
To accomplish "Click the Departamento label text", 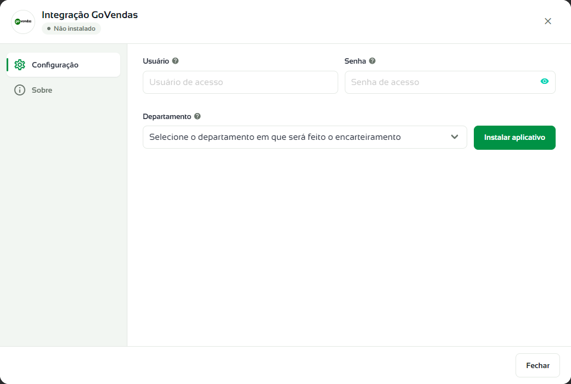I will coord(167,116).
